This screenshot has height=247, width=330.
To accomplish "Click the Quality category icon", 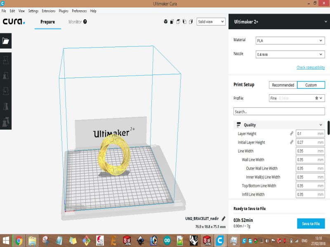I will [x=238, y=125].
